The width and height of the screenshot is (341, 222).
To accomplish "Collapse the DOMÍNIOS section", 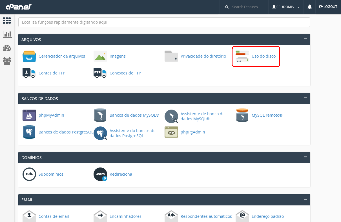I will tap(305, 157).
